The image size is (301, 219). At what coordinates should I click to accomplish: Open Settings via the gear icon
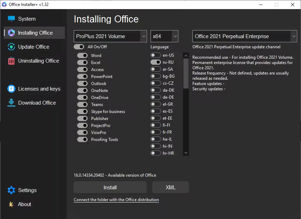[12, 190]
